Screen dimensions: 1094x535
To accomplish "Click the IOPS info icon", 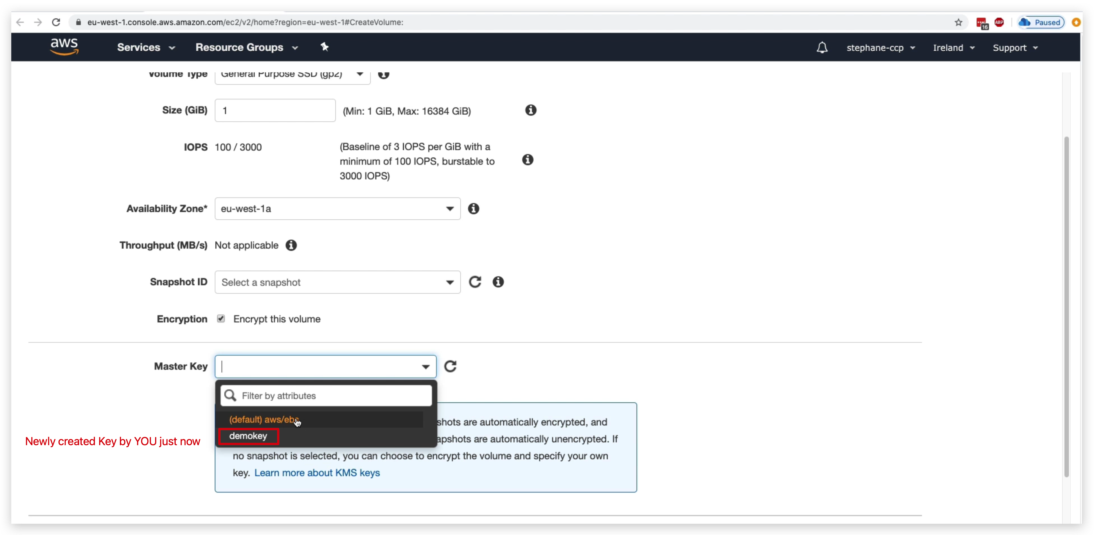I will tap(528, 160).
